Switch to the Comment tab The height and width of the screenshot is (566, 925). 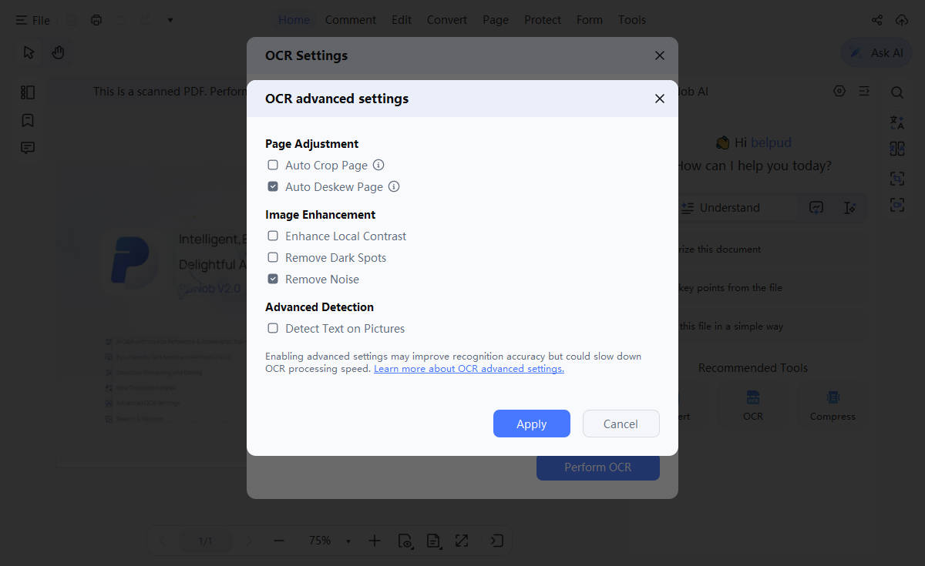[351, 20]
